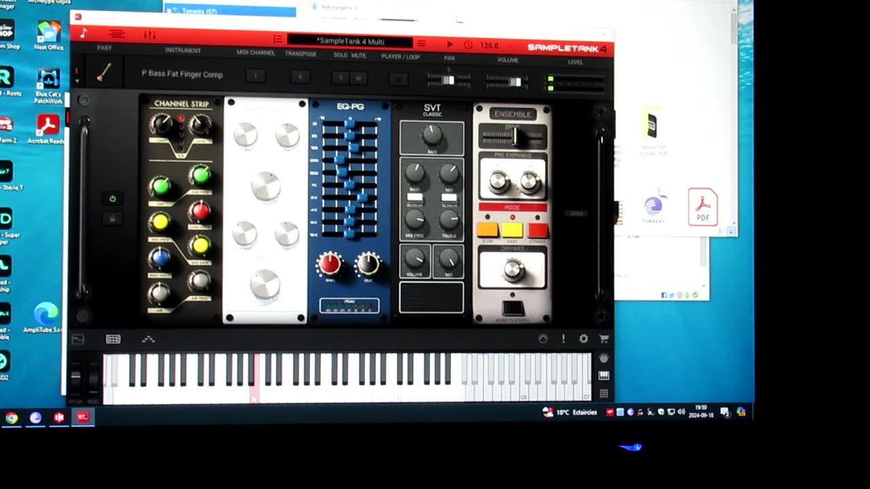
Task: Select the keyboard view icon
Action: tap(604, 376)
